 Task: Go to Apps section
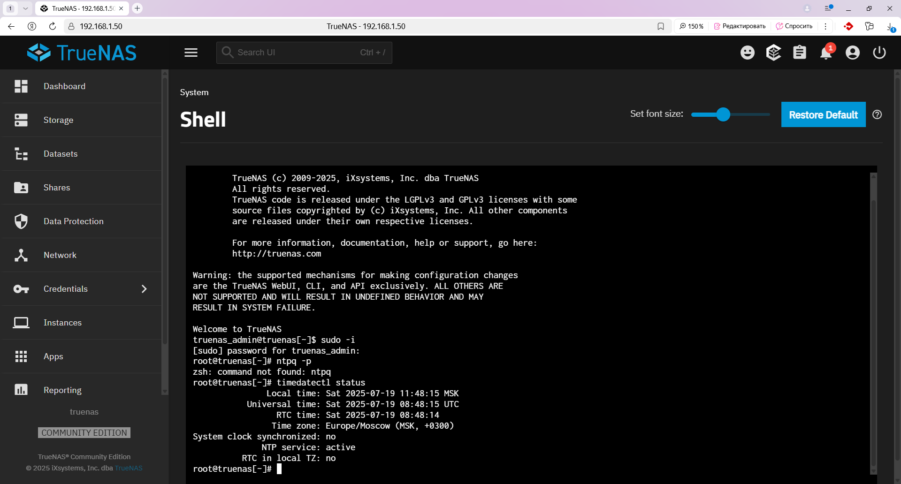pos(82,356)
